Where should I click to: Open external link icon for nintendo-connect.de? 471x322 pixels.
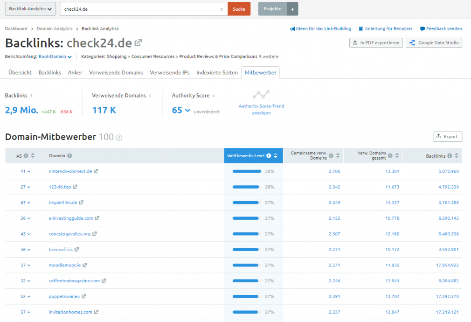pyautogui.click(x=96, y=171)
